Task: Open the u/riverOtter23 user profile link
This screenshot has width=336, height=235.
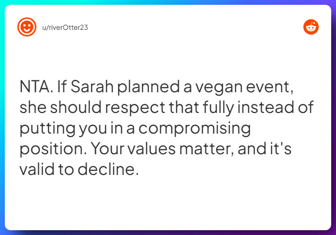Action: coord(65,27)
